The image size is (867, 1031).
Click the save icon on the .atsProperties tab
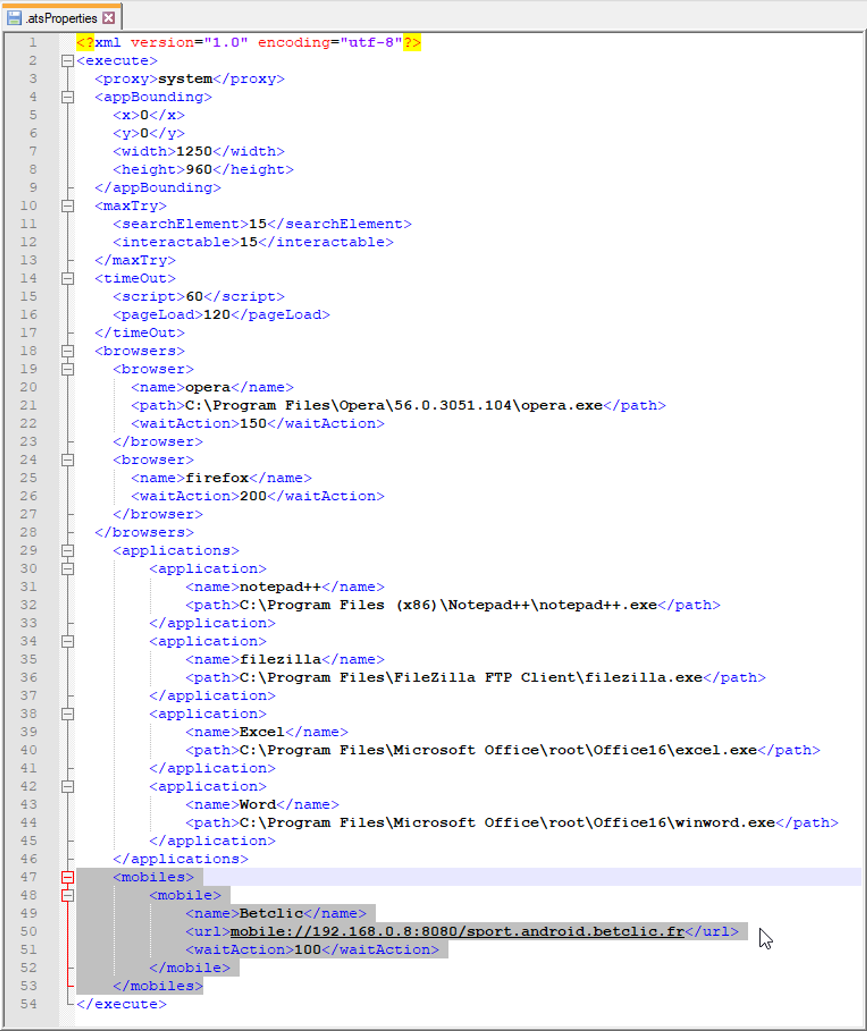coord(14,18)
